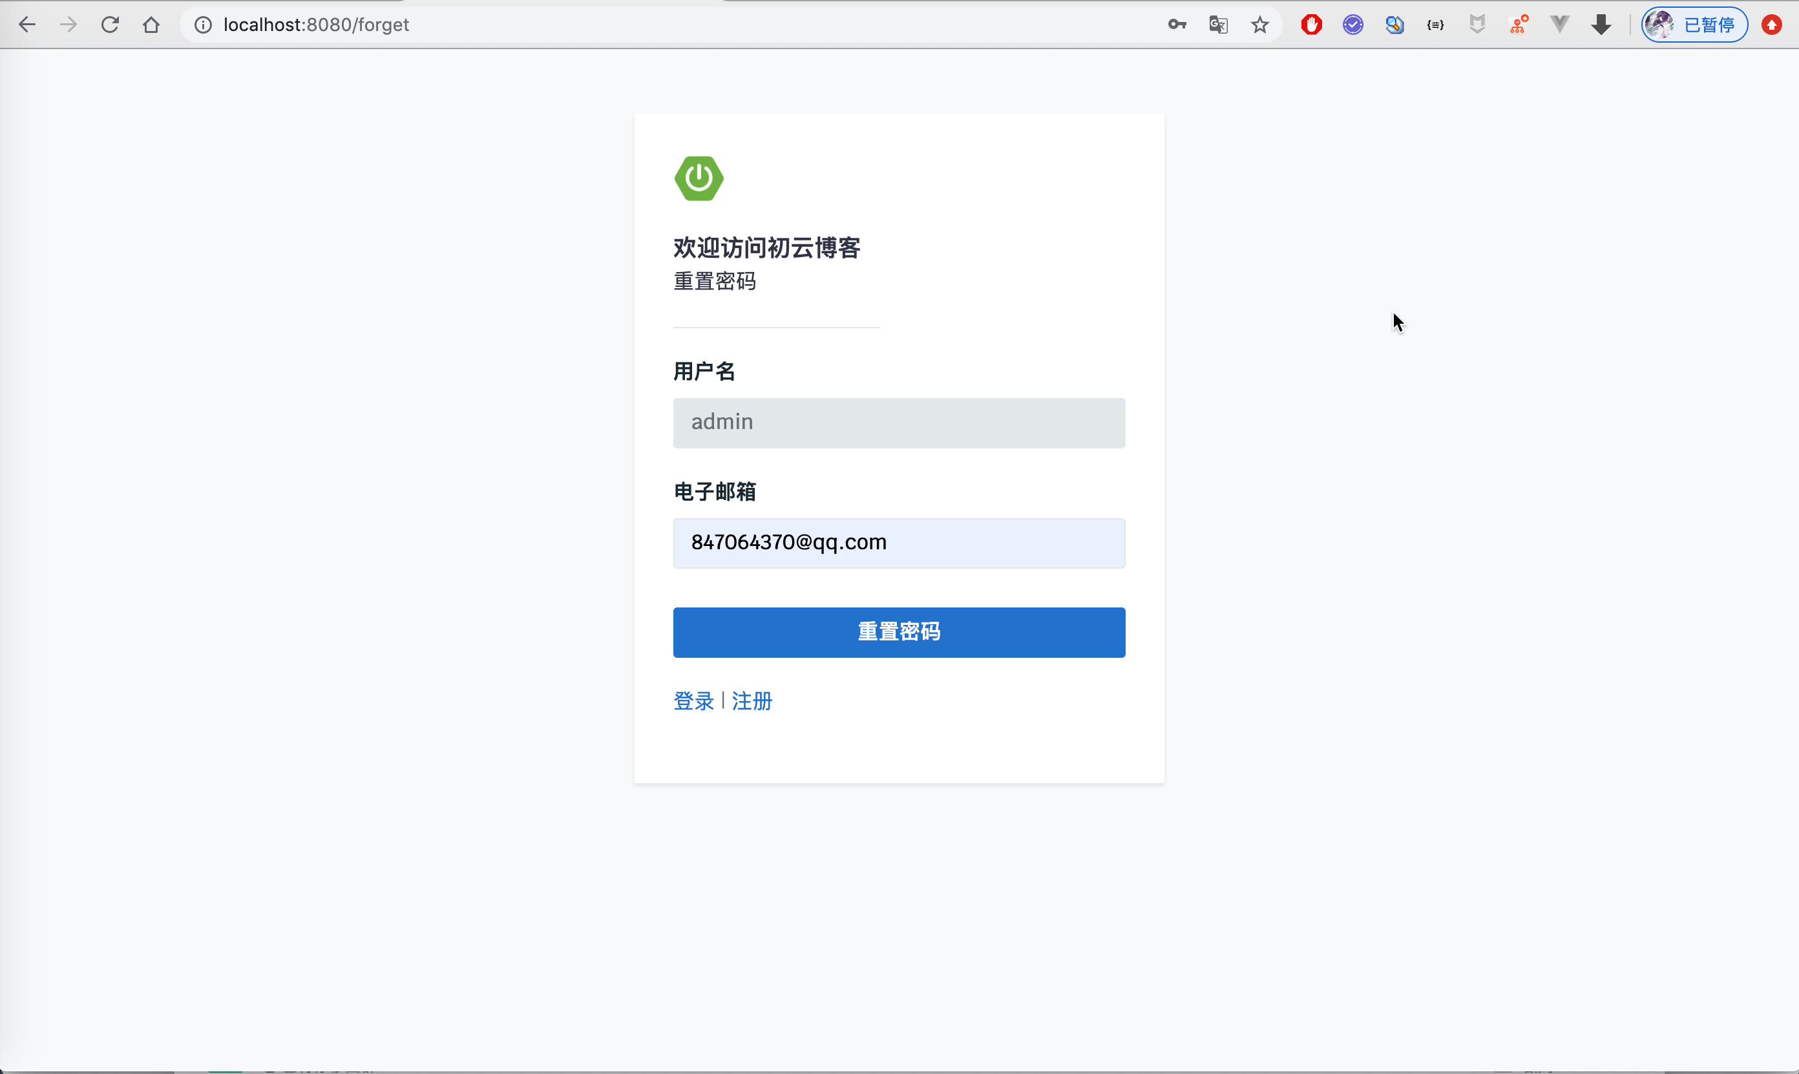Click the admin username field

pyautogui.click(x=899, y=423)
